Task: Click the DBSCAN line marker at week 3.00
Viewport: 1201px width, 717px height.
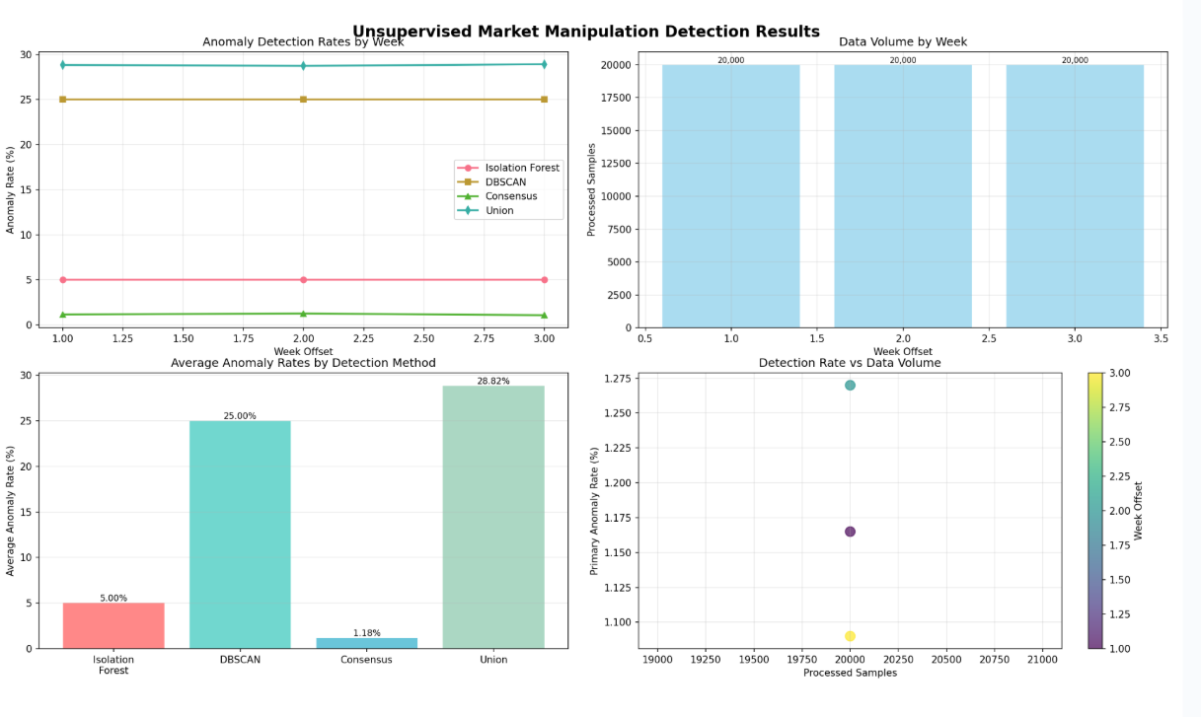Action: (544, 100)
